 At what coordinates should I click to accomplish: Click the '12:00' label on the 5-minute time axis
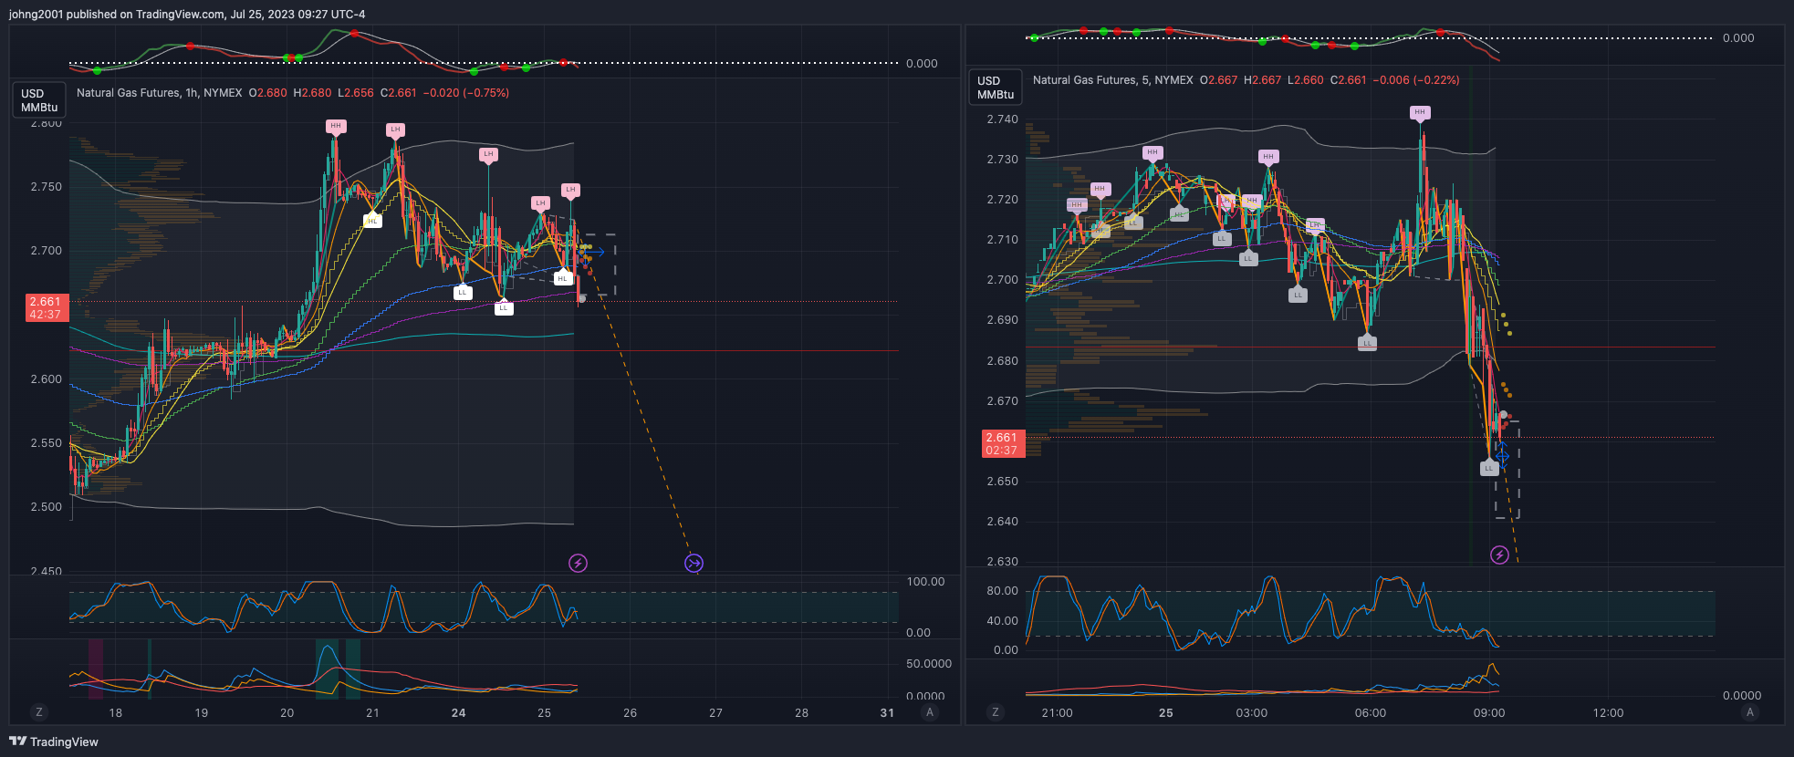tap(1608, 713)
